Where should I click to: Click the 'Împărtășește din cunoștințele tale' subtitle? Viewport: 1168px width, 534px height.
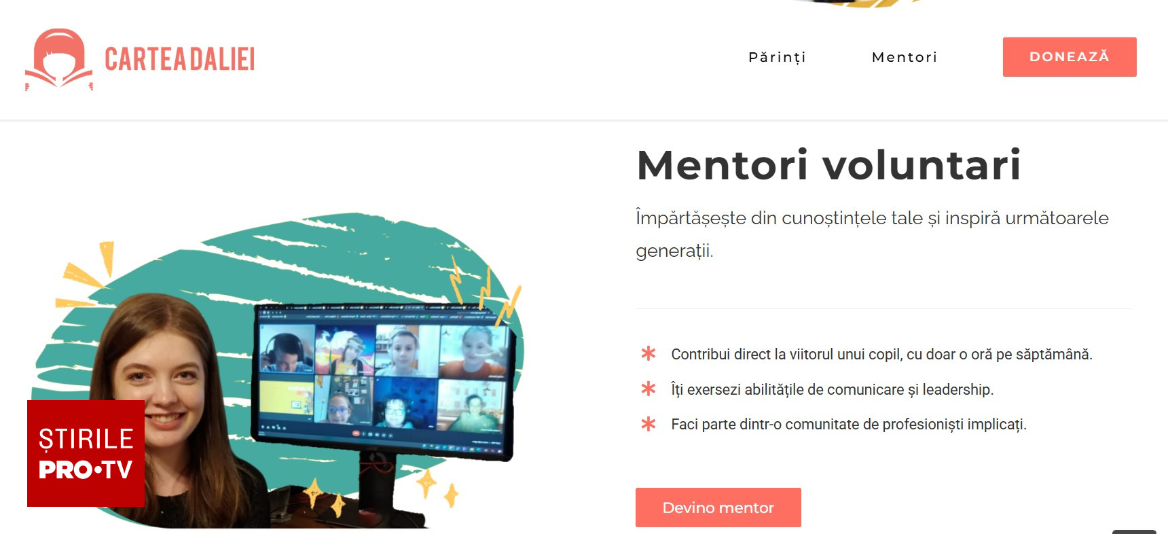tap(872, 234)
